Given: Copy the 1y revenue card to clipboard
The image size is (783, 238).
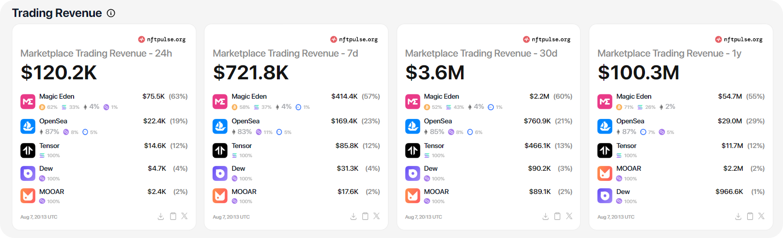Looking at the screenshot, I should [x=750, y=216].
